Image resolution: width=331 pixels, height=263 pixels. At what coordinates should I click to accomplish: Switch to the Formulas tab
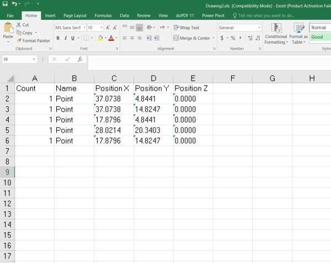coord(103,16)
